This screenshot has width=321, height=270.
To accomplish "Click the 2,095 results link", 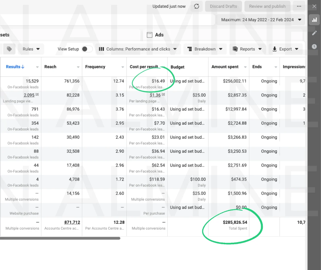I will pyautogui.click(x=29, y=95).
